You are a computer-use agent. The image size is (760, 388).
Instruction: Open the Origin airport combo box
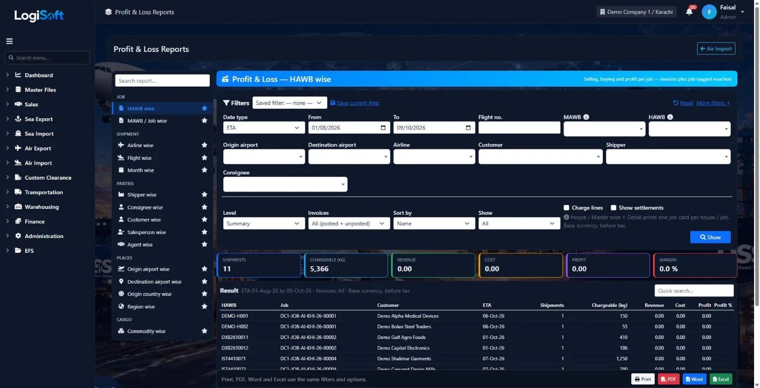pyautogui.click(x=264, y=157)
